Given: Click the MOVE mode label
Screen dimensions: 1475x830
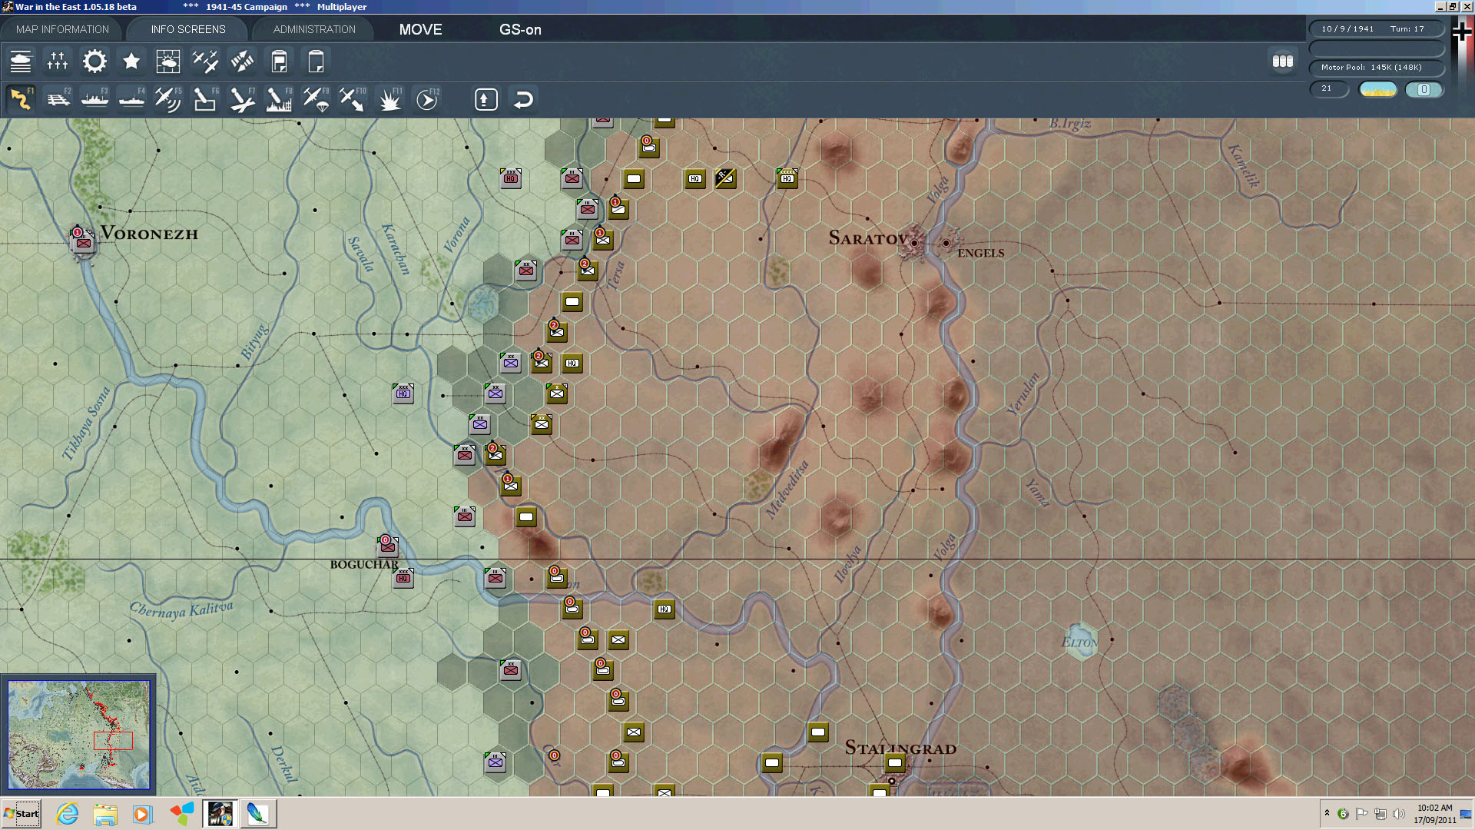Looking at the screenshot, I should [420, 29].
